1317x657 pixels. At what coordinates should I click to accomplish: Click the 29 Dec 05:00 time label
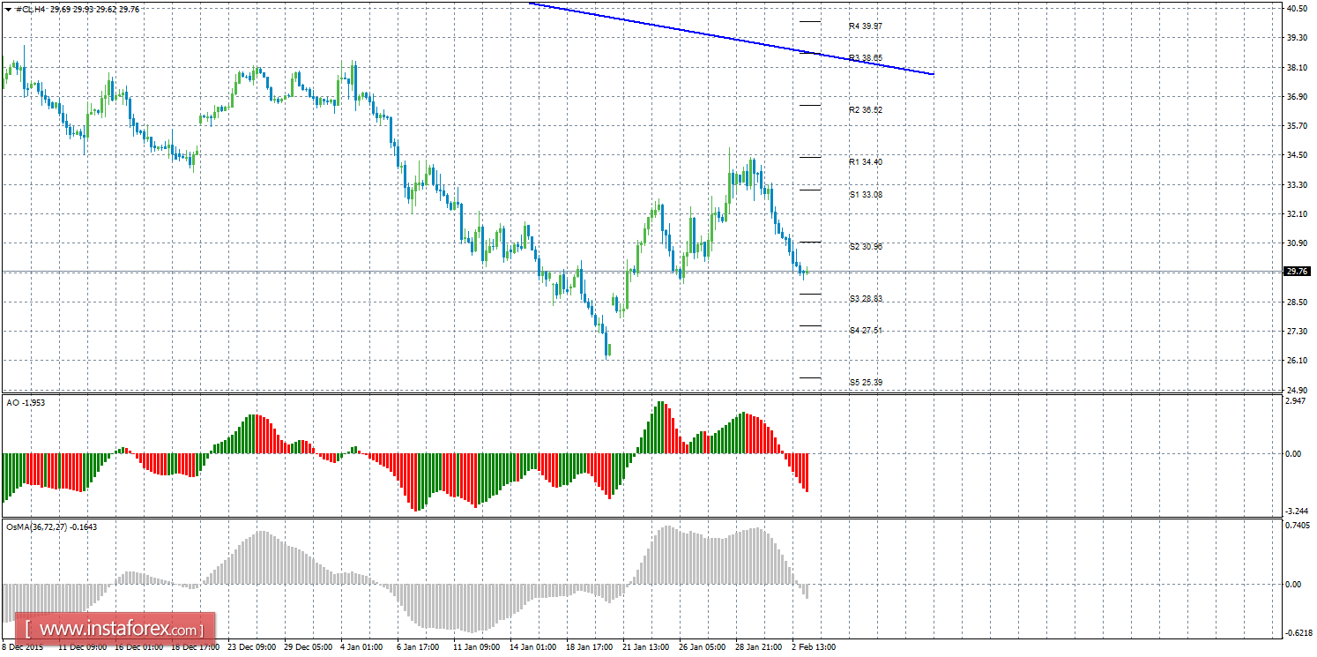click(x=309, y=646)
